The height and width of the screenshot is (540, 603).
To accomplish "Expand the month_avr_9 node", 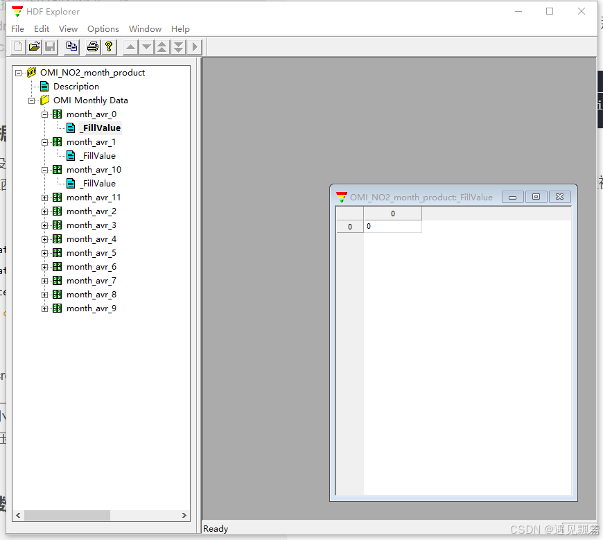I will pos(44,309).
